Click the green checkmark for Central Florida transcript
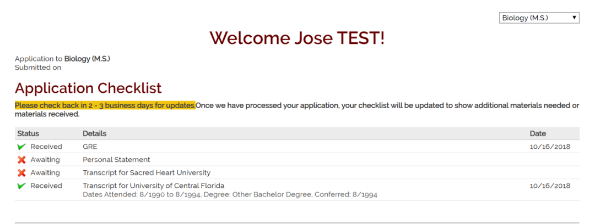The image size is (595, 224). click(21, 186)
